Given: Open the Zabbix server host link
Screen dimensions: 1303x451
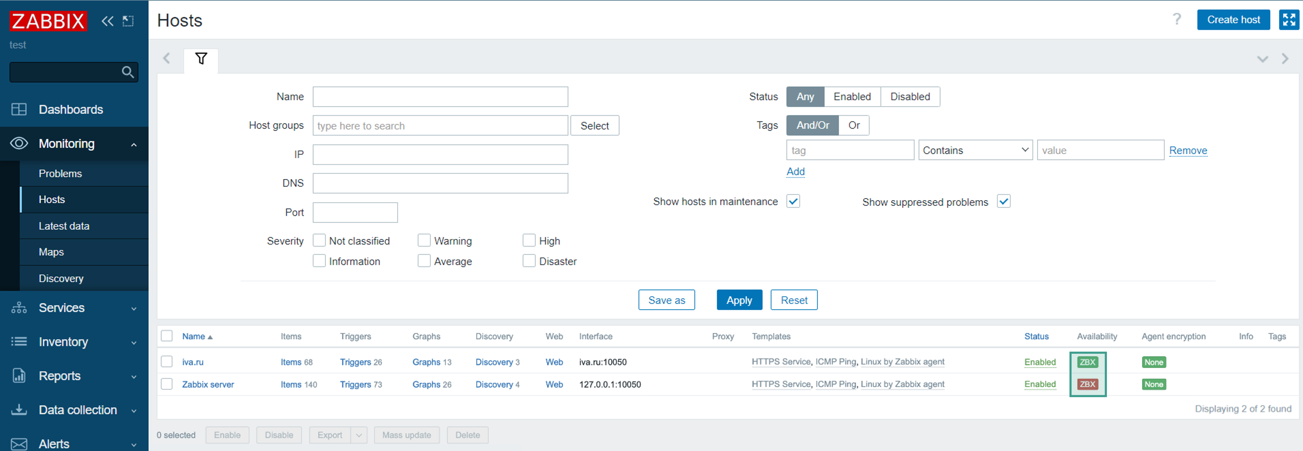Looking at the screenshot, I should [207, 384].
